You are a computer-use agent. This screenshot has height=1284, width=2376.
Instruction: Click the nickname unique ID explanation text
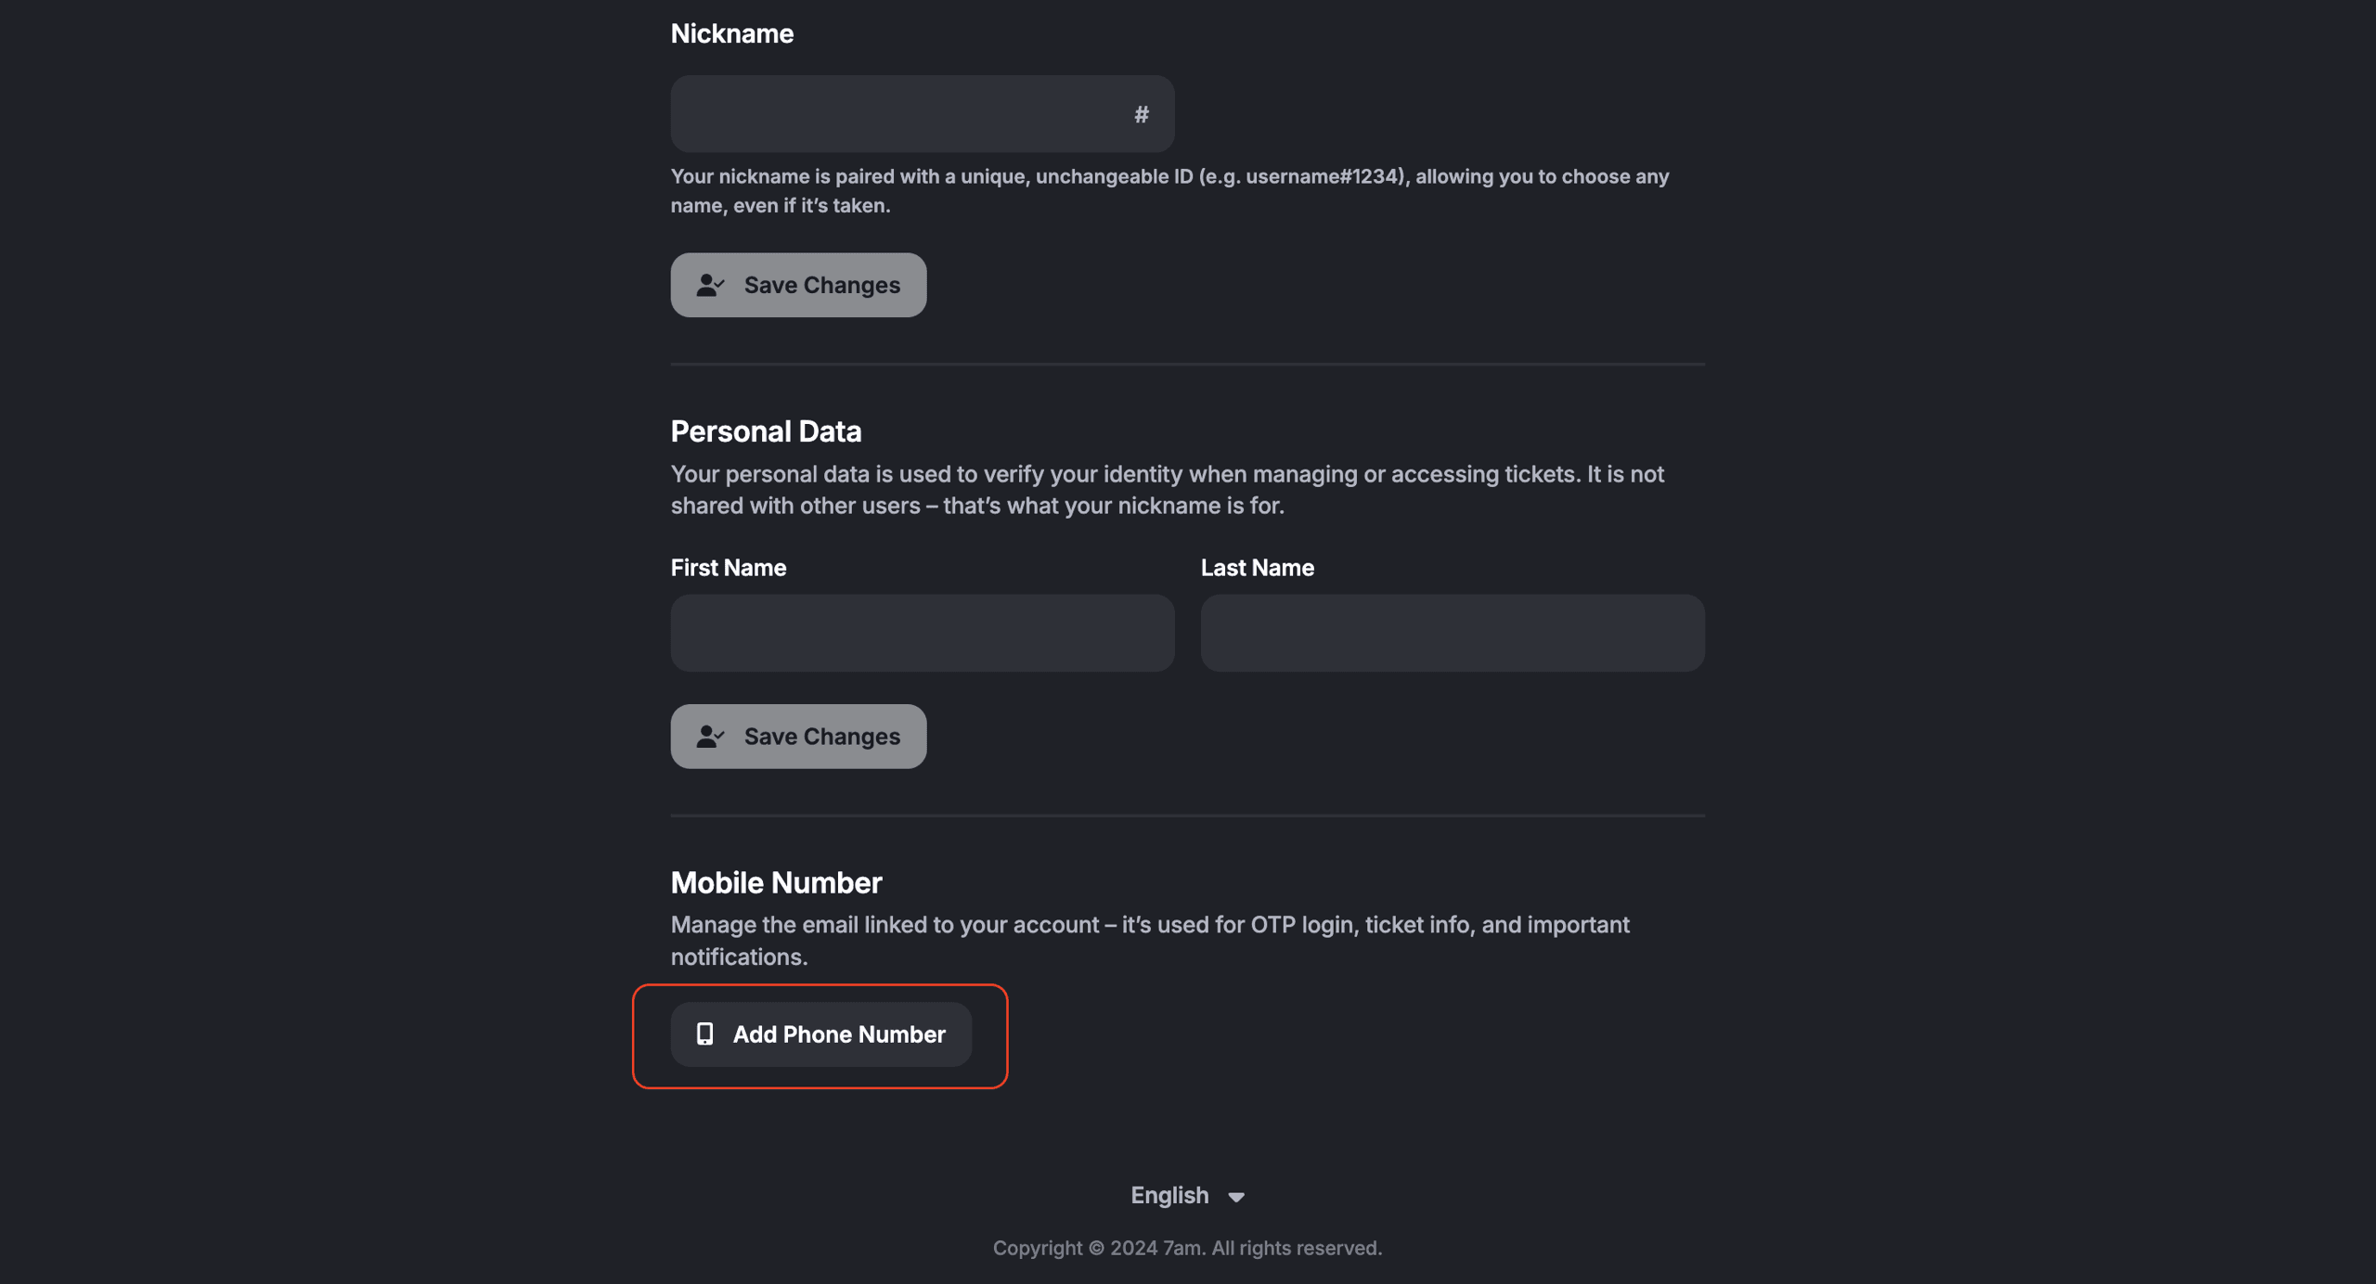(x=1169, y=190)
